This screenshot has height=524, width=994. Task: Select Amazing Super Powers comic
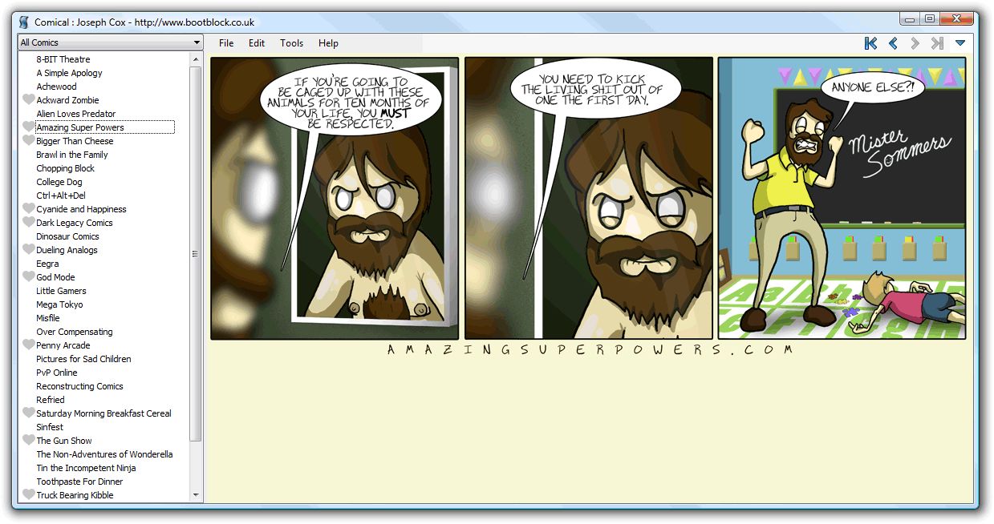80,127
